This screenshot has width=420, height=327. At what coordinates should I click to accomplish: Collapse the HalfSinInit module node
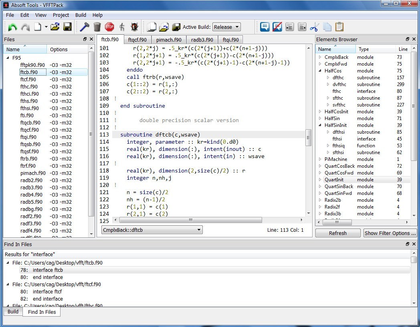point(320,125)
